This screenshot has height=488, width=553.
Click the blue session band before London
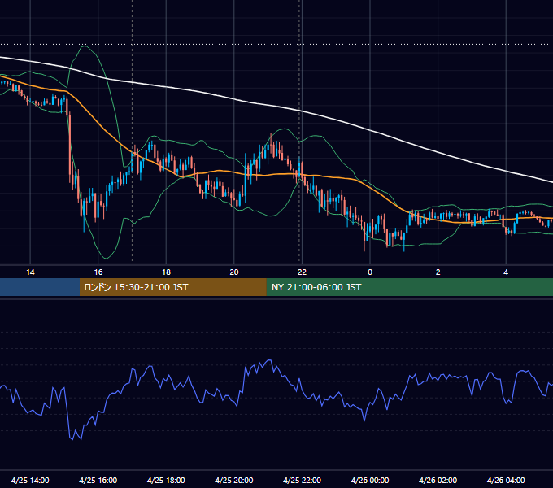(40, 287)
